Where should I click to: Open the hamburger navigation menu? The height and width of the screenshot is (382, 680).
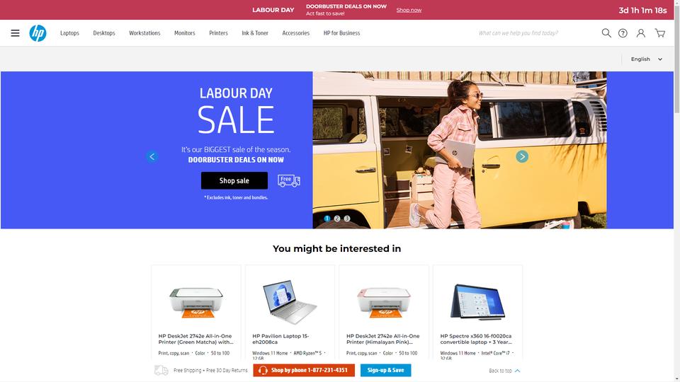coord(15,33)
